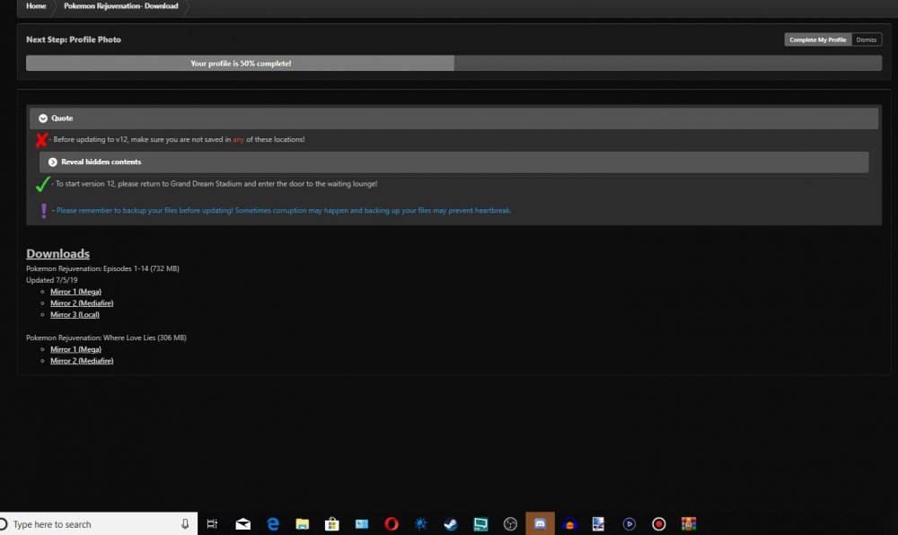Expand Reveal hidden contents spoiler
The image size is (898, 535).
click(x=53, y=162)
